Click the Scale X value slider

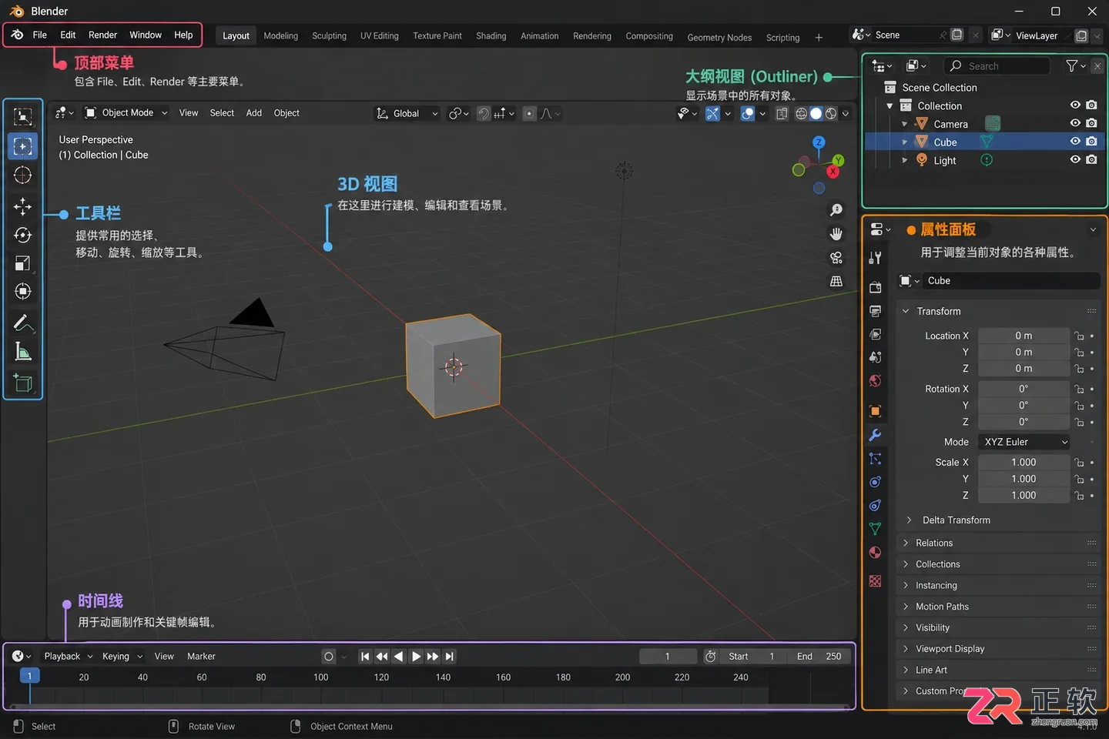[x=1024, y=462]
